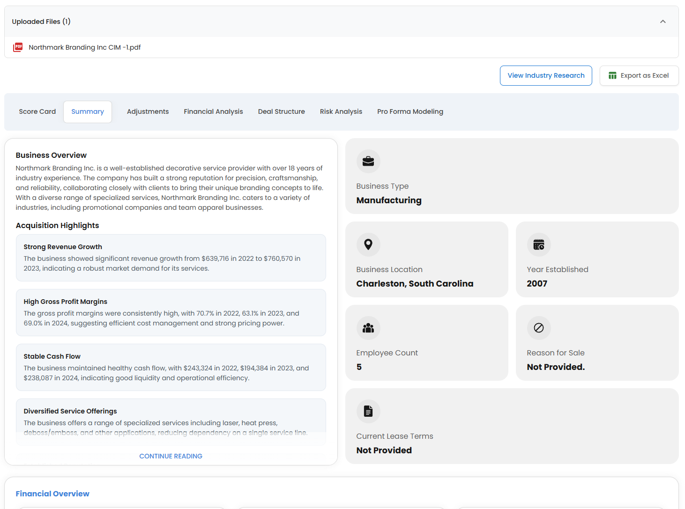Click the Reason for Sale prohibited icon
Viewport: 685px width, 509px height.
coord(539,328)
